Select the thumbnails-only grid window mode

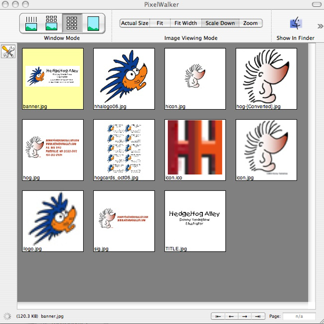tap(72, 23)
